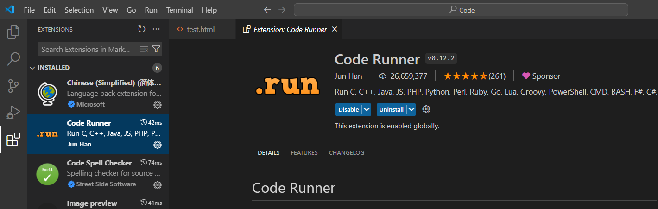This screenshot has height=209, width=658.
Task: Open the Edit menu
Action: (x=50, y=10)
